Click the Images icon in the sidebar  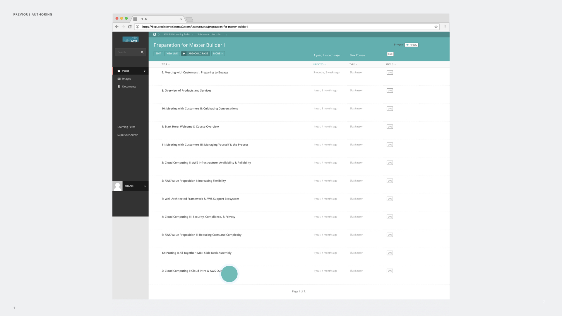click(x=119, y=79)
